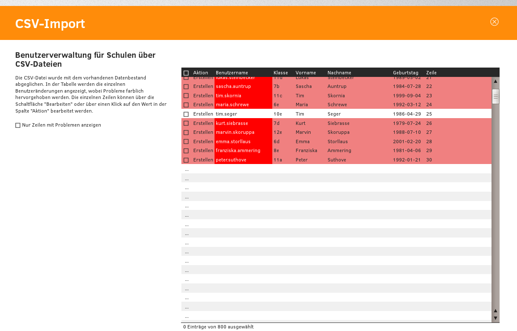Close the CSV-Import dialog
The height and width of the screenshot is (331, 517).
[494, 22]
